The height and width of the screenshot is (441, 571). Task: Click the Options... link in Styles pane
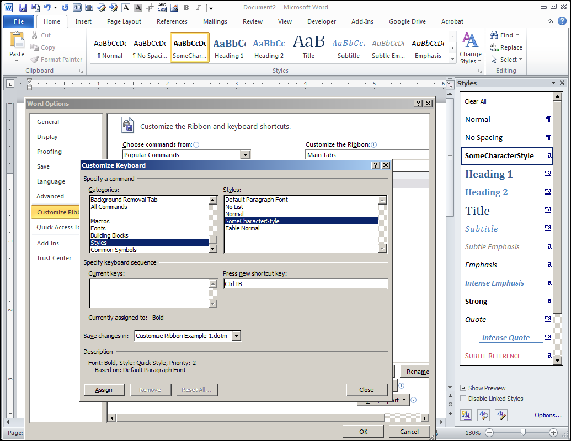click(x=548, y=415)
